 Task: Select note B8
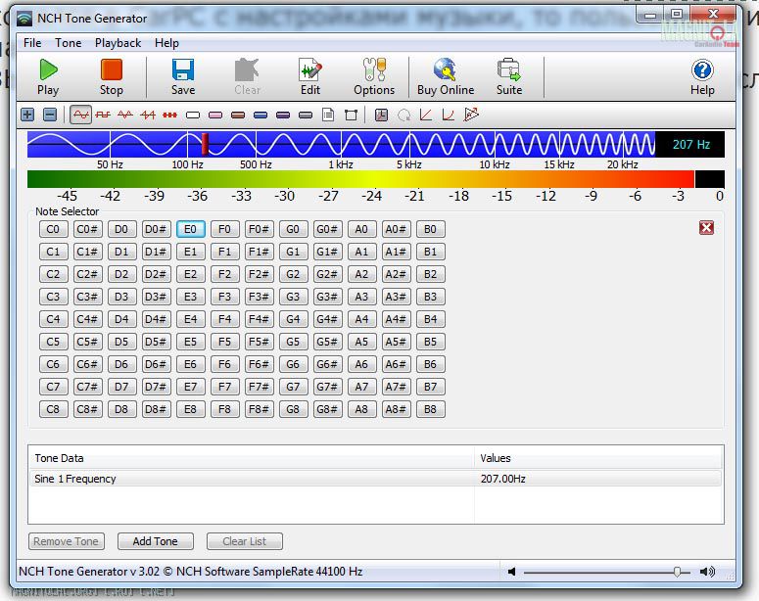click(430, 409)
